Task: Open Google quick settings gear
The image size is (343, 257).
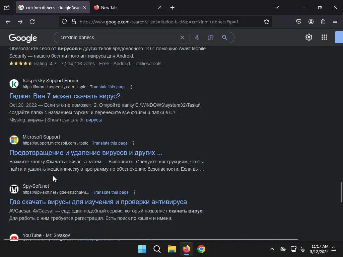Action: click(x=308, y=37)
